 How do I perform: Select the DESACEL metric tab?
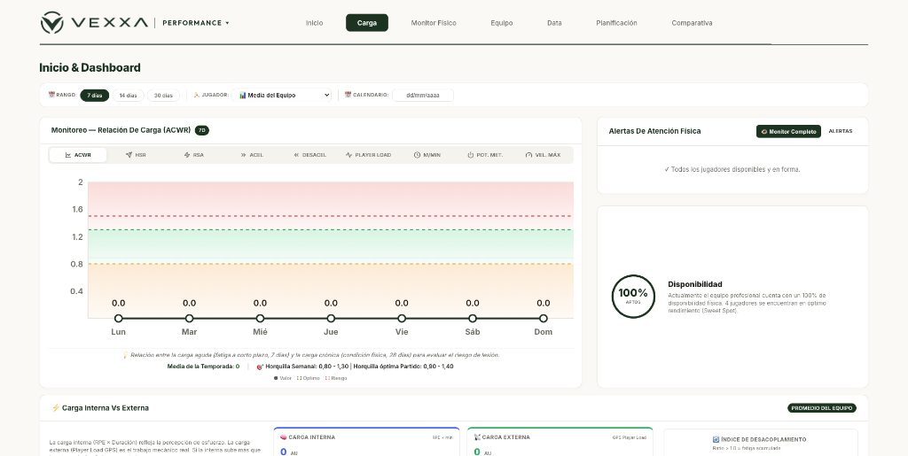309,155
